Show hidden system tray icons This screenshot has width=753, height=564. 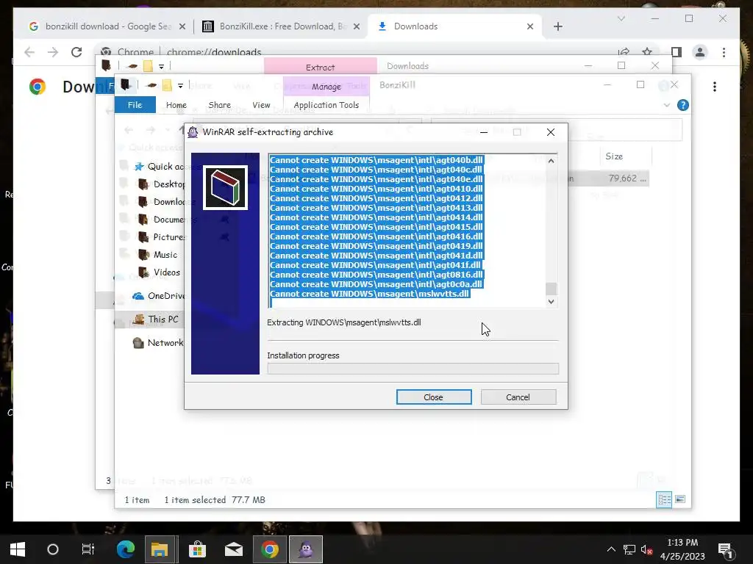611,549
